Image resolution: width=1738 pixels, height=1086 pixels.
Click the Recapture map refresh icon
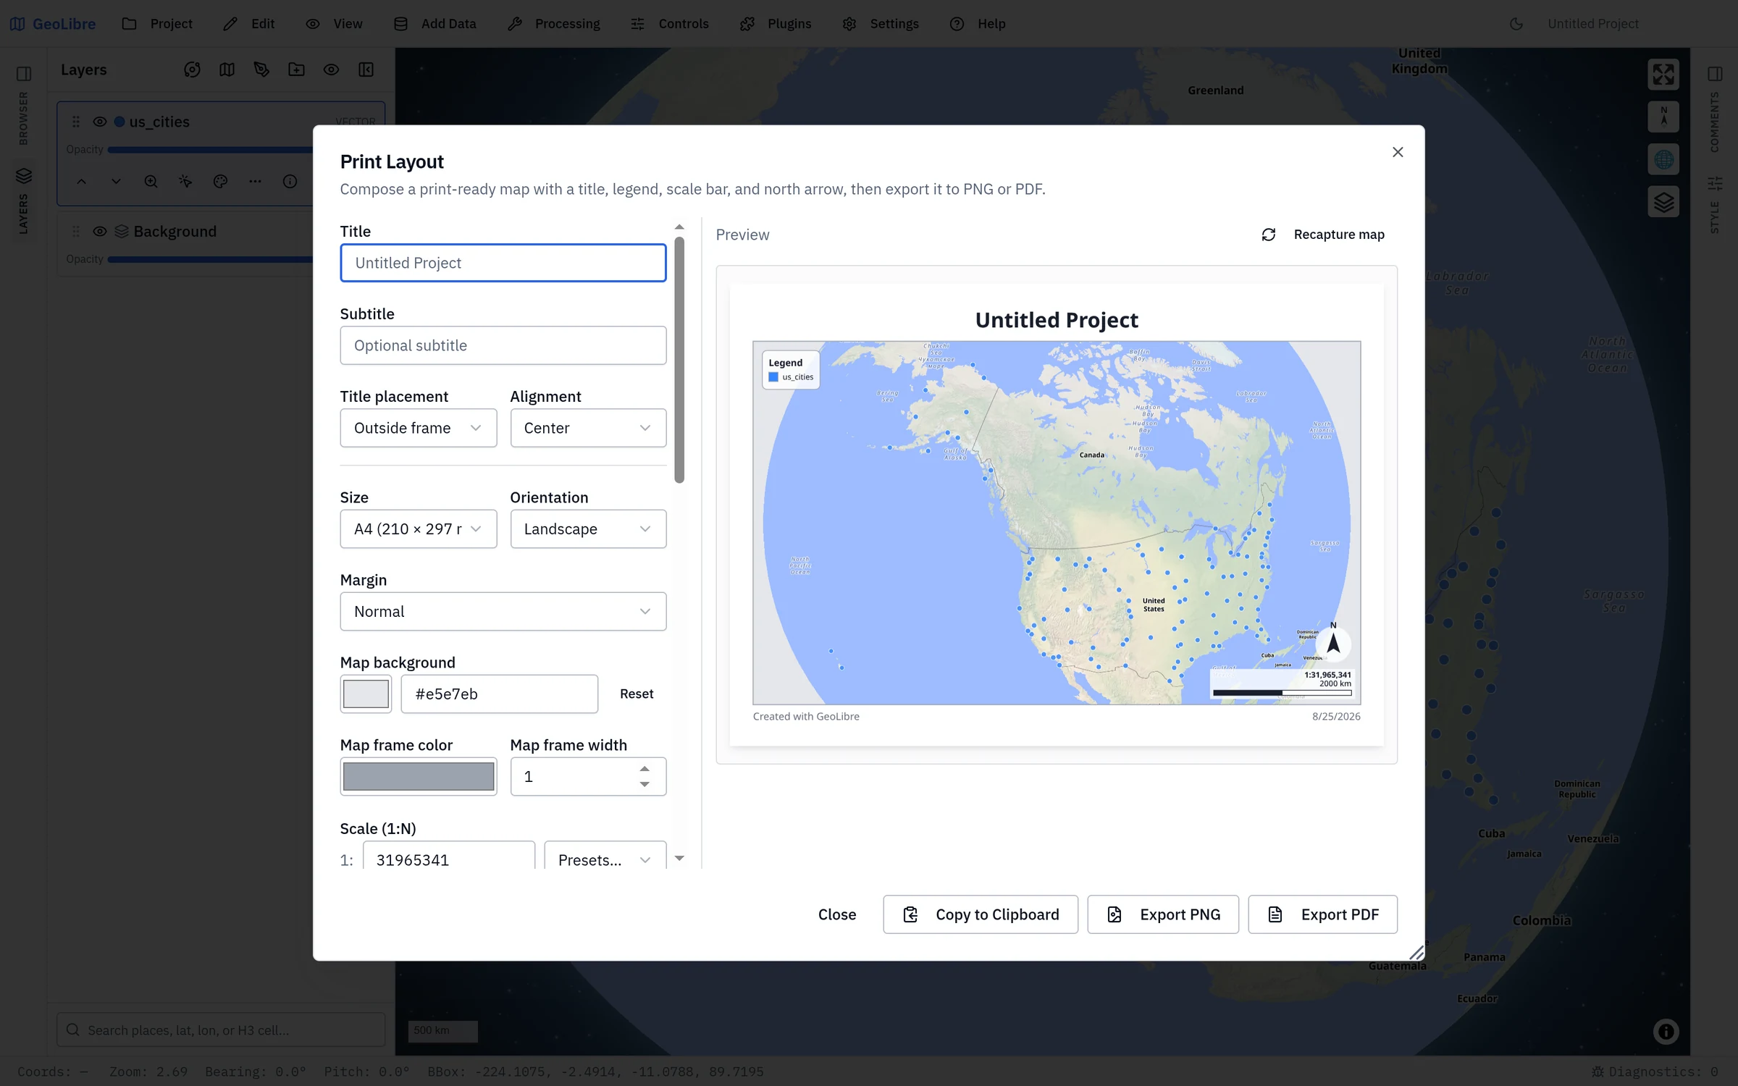tap(1268, 235)
